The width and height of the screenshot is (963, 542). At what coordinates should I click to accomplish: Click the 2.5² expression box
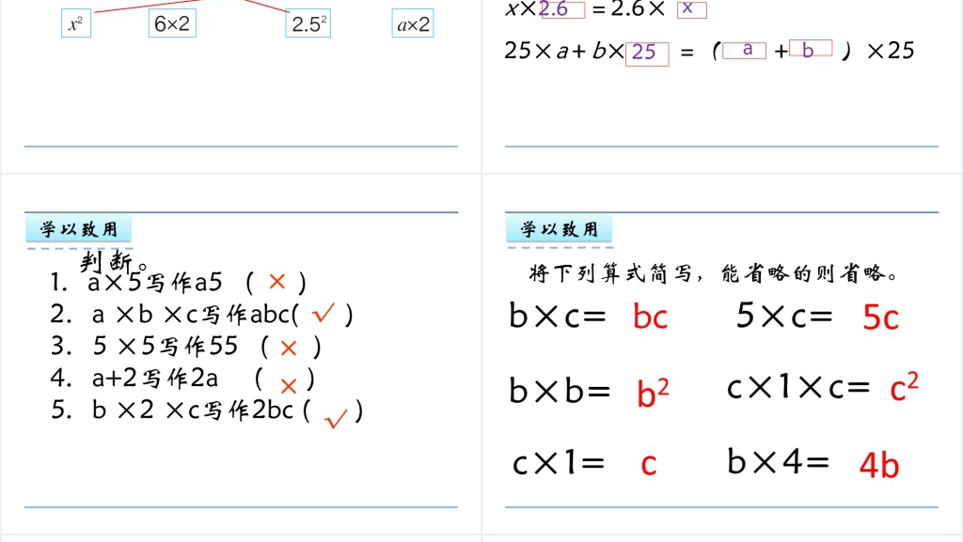(308, 24)
